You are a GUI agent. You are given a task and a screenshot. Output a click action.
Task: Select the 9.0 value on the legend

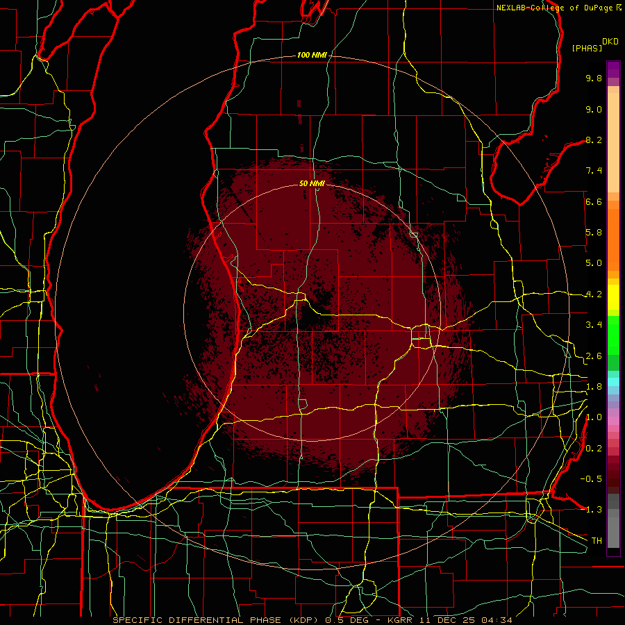594,109
